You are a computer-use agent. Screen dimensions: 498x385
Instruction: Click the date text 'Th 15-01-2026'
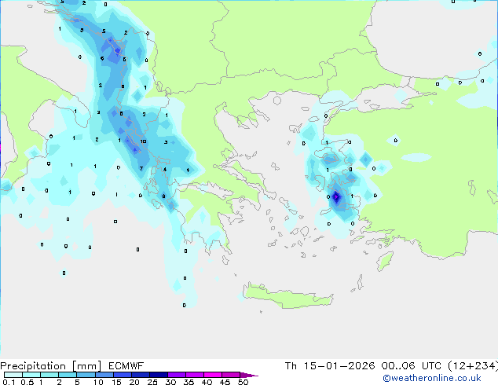(330, 366)
